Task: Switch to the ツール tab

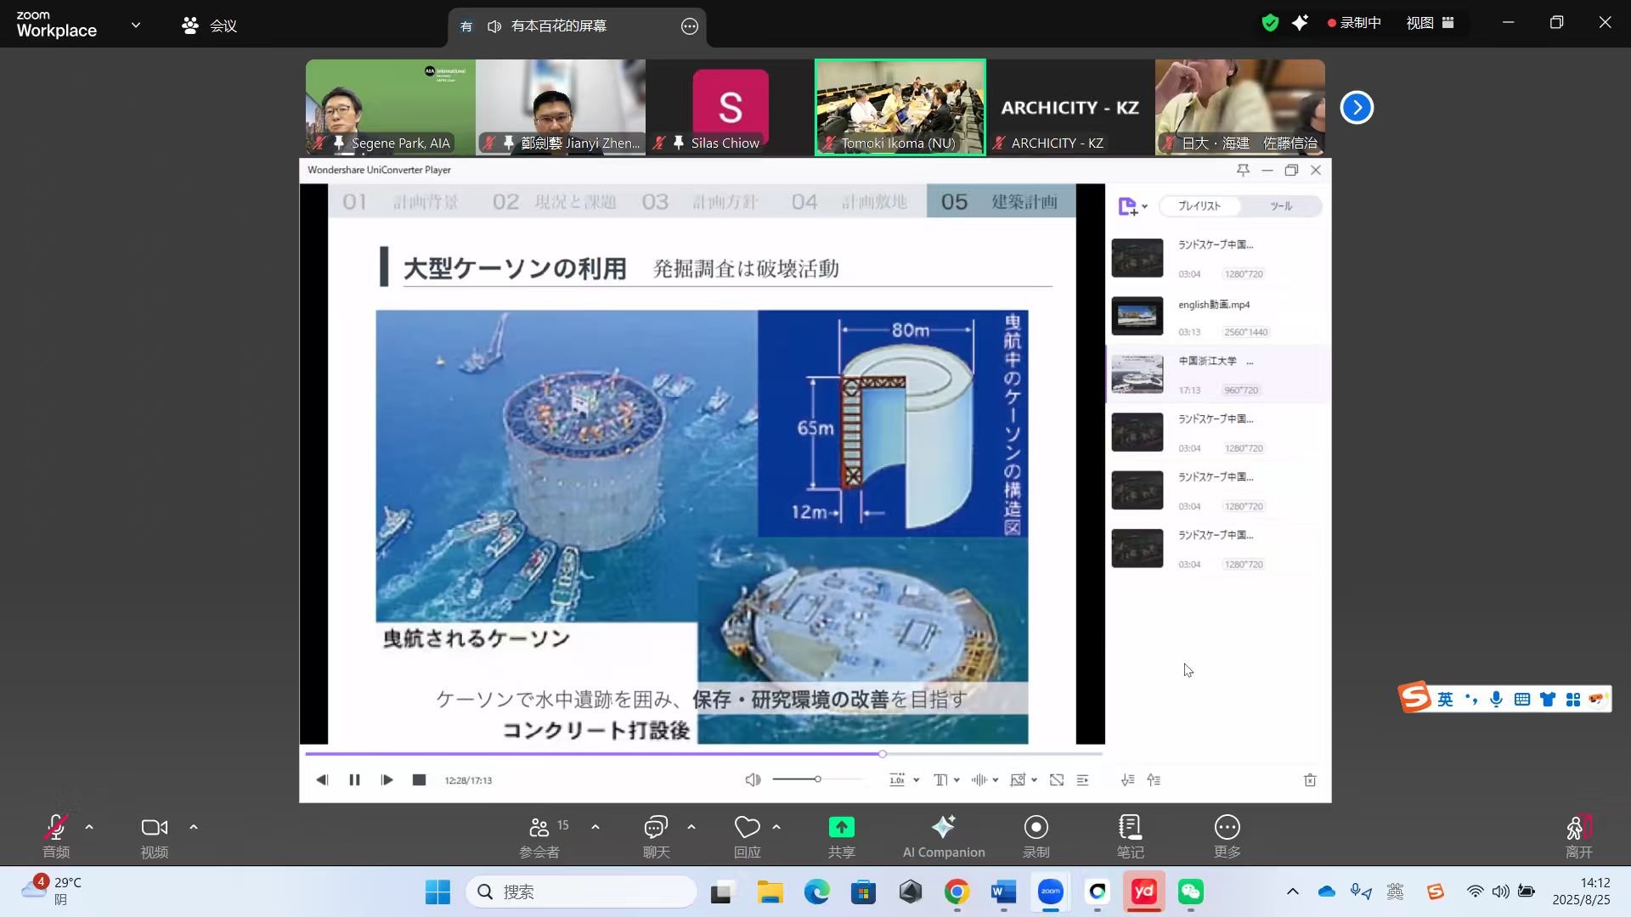Action: [1282, 205]
